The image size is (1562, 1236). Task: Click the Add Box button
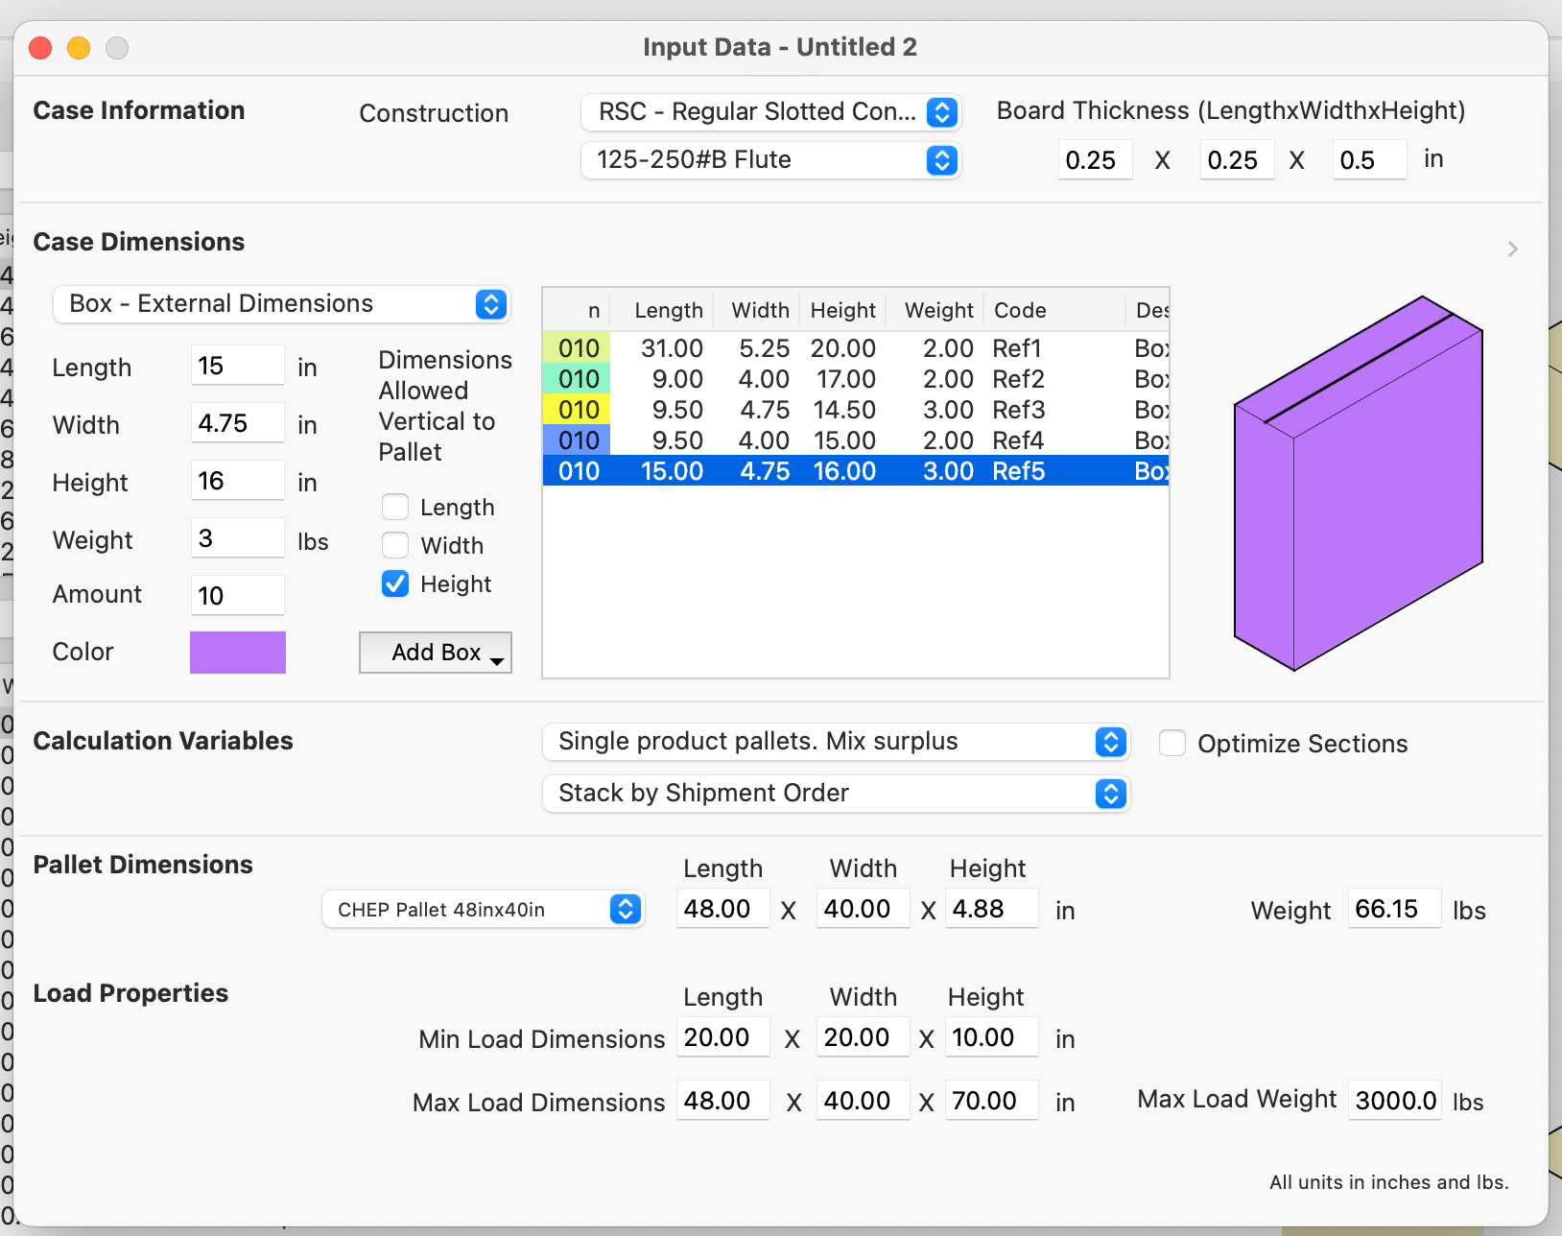coord(432,653)
